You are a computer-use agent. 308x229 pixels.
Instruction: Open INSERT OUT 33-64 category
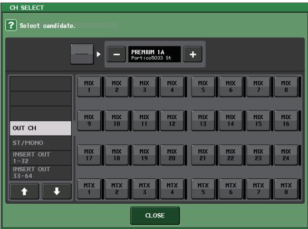click(x=41, y=173)
